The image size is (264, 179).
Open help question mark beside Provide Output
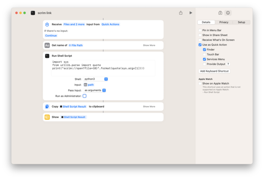click(x=228, y=64)
